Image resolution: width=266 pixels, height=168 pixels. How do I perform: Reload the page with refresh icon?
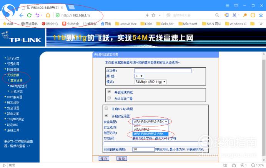29,15
